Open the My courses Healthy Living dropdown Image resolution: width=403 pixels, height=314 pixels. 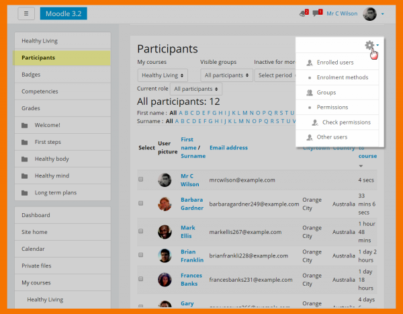pos(163,75)
